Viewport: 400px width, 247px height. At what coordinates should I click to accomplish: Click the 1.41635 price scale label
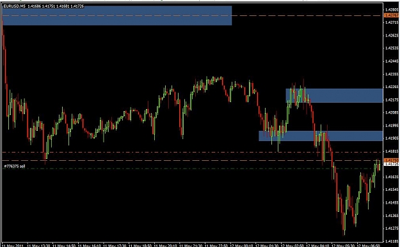point(392,177)
